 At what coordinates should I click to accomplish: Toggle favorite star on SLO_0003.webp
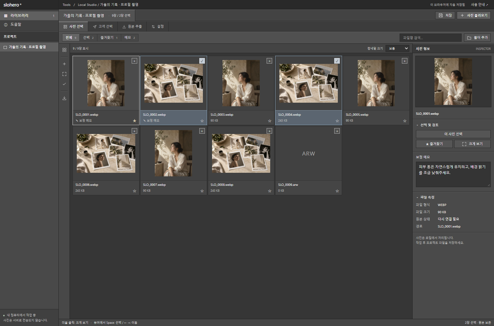tap(270, 121)
